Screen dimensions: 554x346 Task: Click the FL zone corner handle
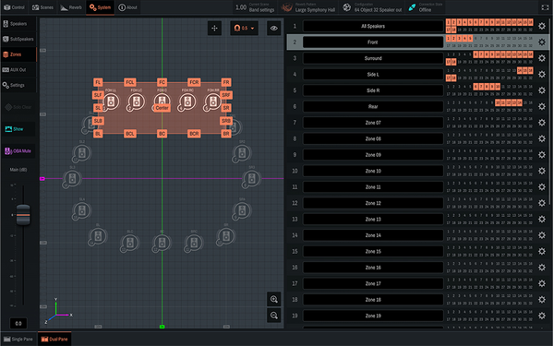98,82
